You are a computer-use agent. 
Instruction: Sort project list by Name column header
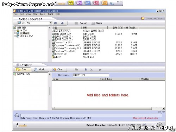pos(70,79)
